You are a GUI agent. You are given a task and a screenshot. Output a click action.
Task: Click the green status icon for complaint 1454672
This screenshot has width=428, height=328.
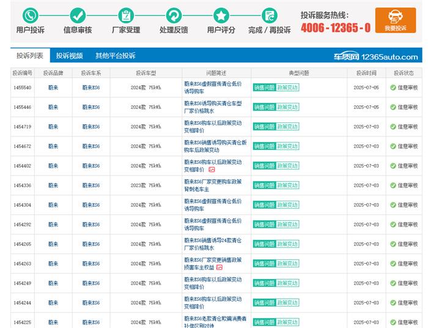pos(393,146)
